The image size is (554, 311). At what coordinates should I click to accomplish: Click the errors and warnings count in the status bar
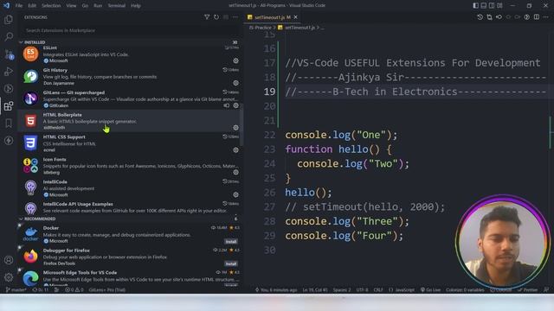[x=74, y=290]
